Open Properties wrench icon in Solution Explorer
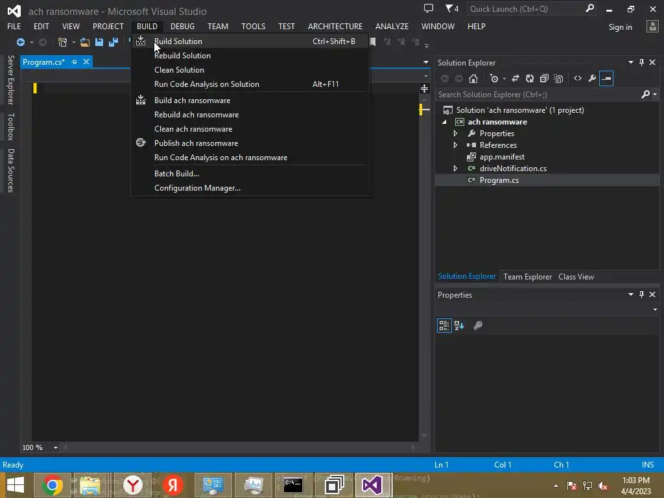The height and width of the screenshot is (498, 664). coord(592,78)
